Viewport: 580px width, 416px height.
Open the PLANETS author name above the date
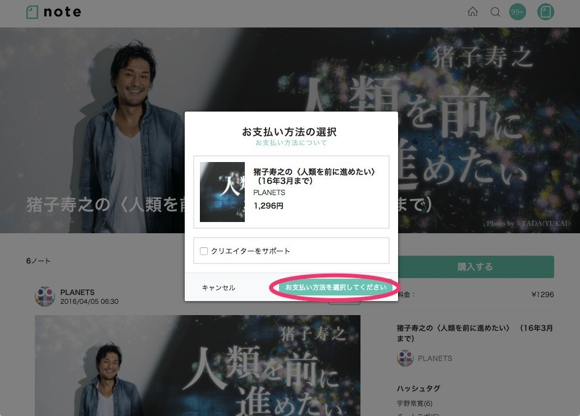[77, 292]
